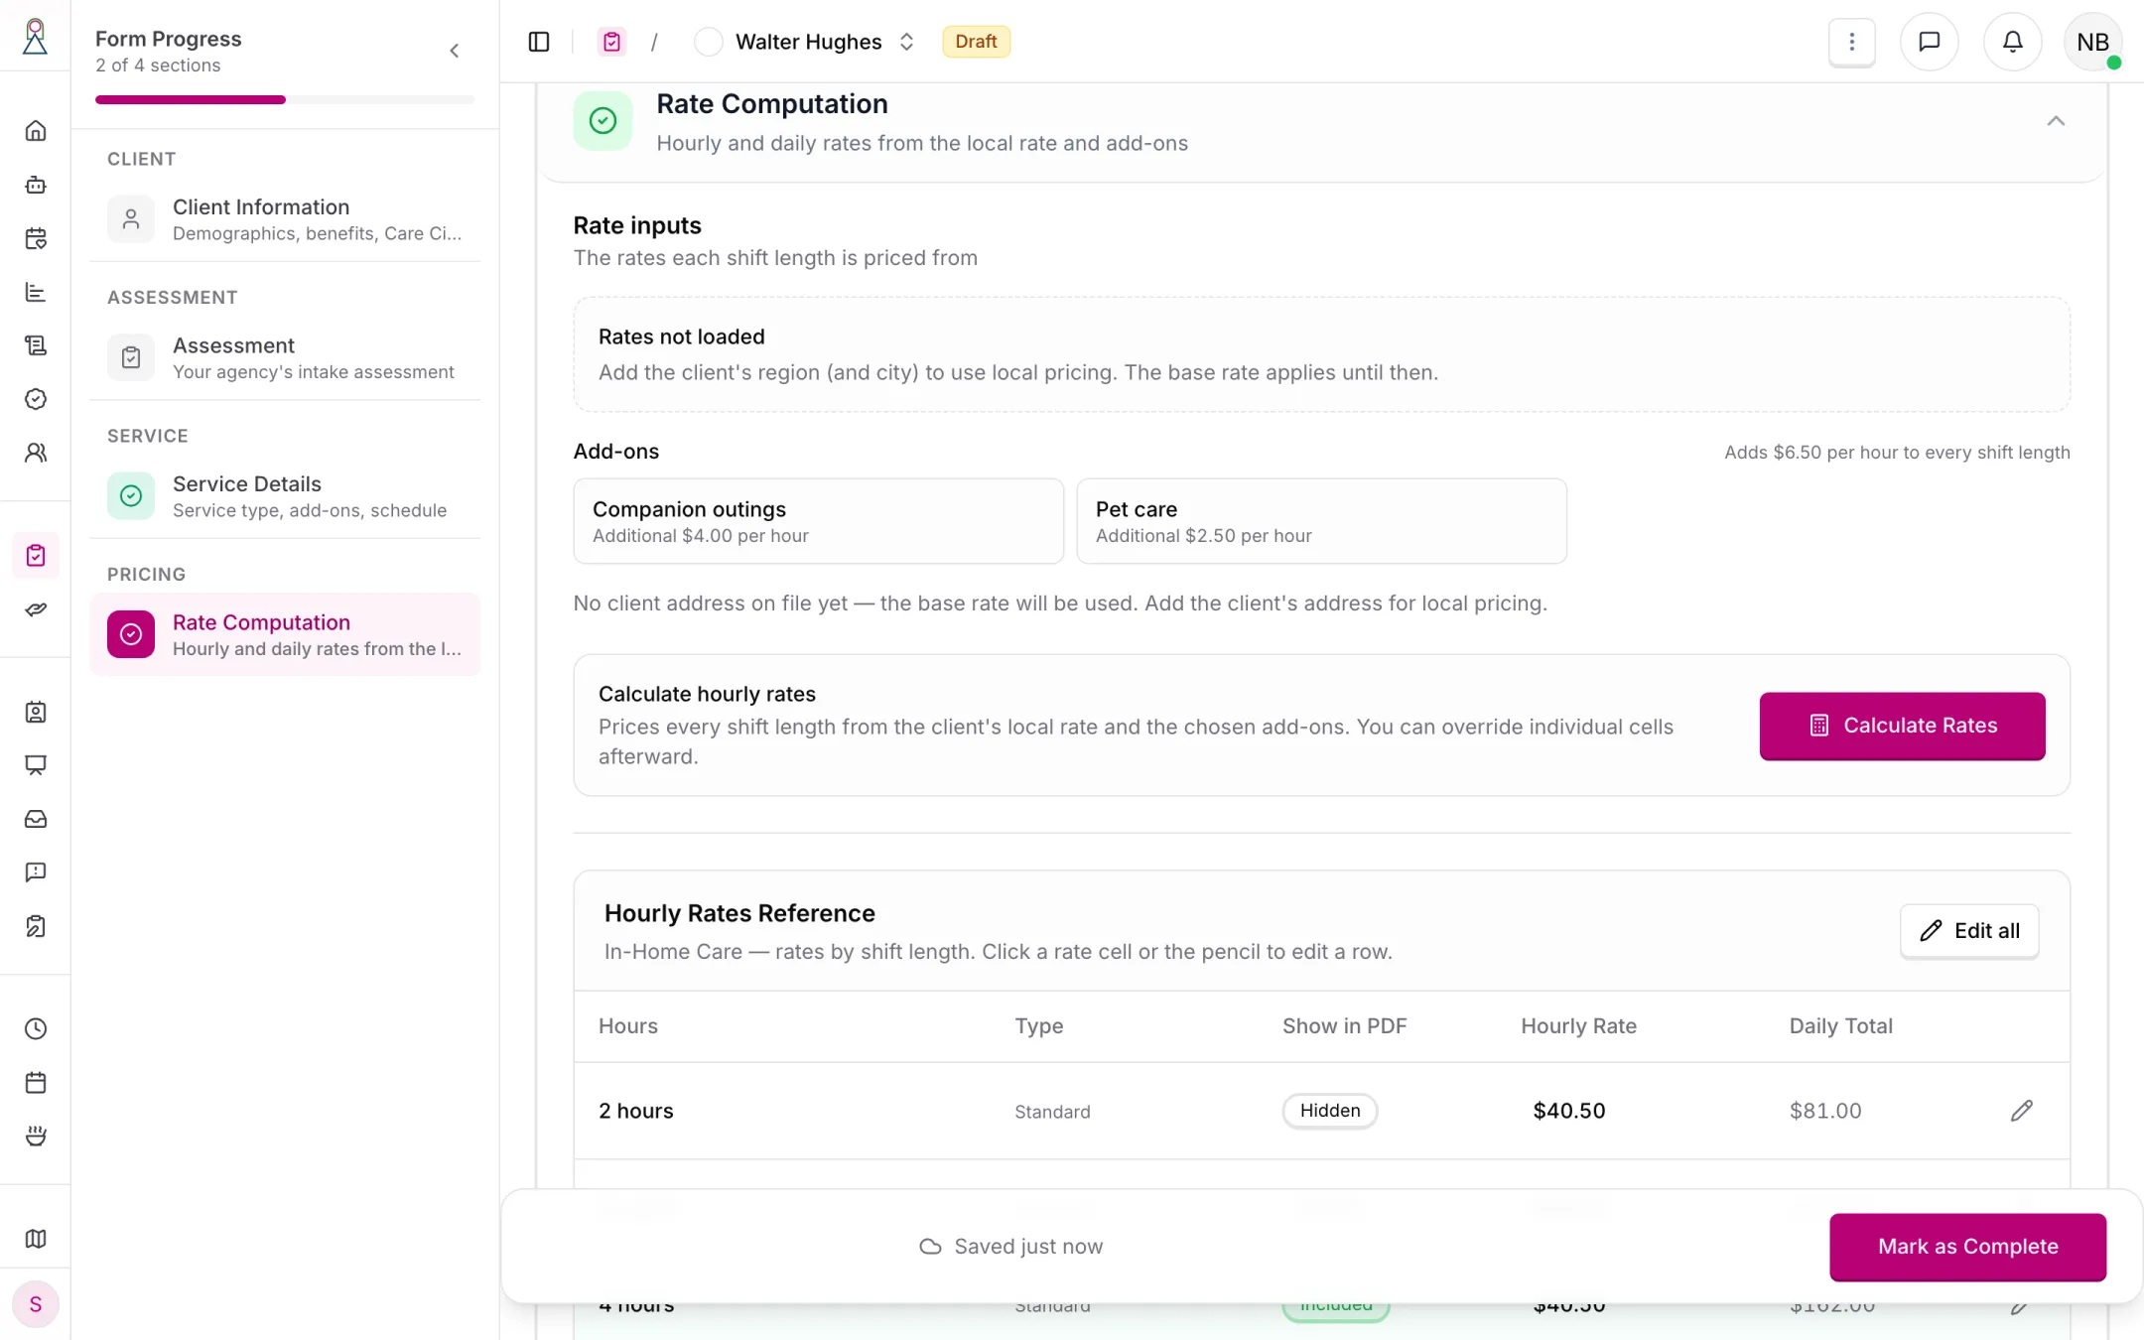
Task: Open the calendar-heart icon in rail
Action: (x=36, y=238)
